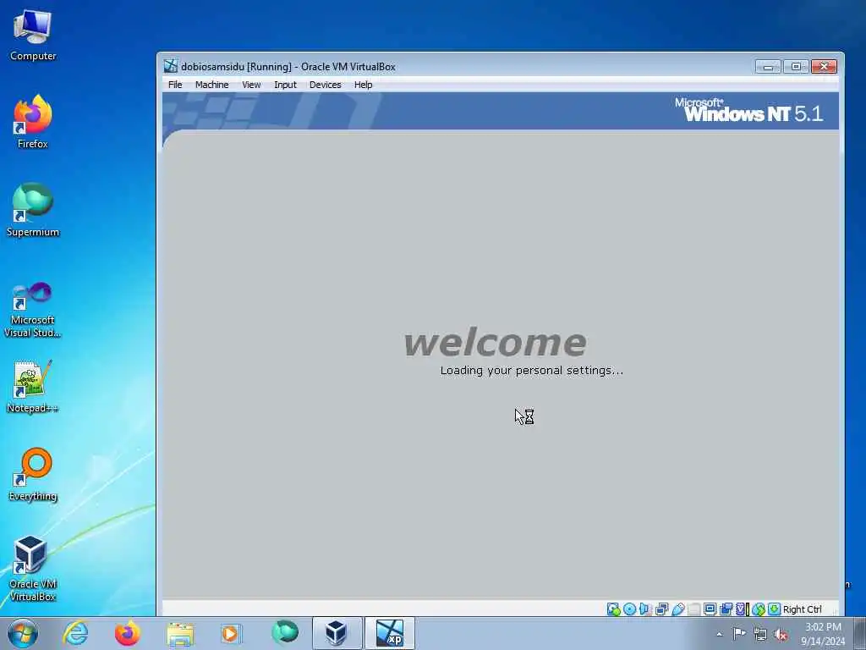Viewport: 866px width, 650px height.
Task: Launch Supermium from the taskbar
Action: 285,632
